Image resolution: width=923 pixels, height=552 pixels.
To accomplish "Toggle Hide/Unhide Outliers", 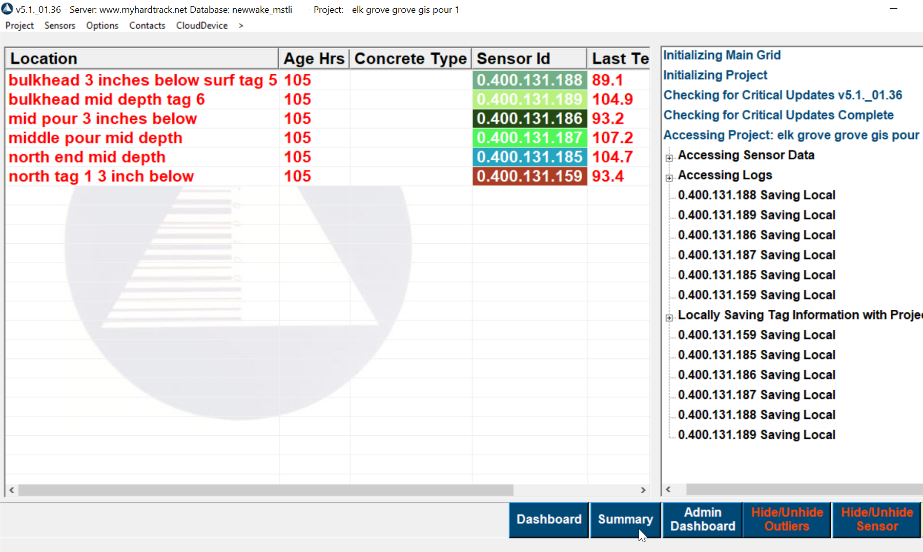I will (787, 520).
